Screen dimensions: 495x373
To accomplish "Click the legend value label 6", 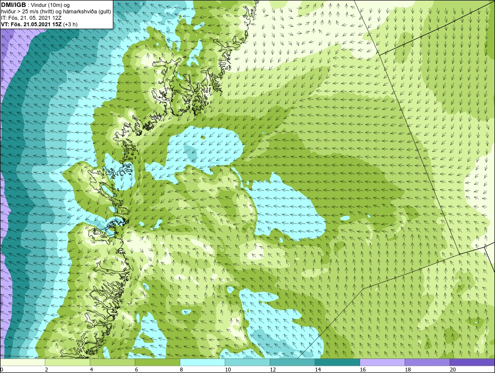I will 137,370.
